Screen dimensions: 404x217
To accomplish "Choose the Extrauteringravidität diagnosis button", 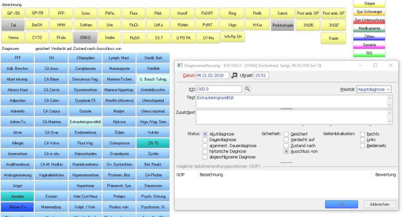I will [x=85, y=122].
